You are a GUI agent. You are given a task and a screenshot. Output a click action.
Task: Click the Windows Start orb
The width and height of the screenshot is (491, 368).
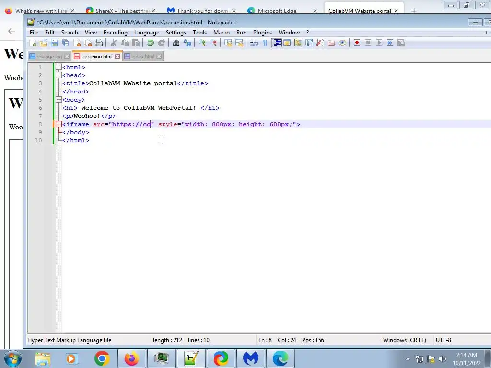tap(12, 358)
